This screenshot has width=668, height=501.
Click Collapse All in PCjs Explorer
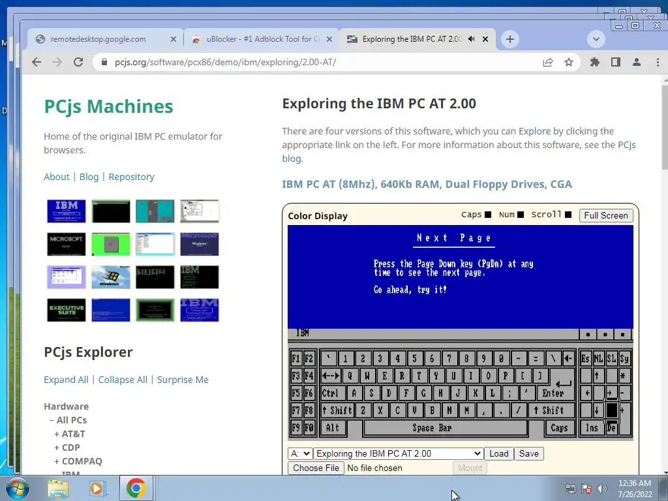tap(123, 380)
